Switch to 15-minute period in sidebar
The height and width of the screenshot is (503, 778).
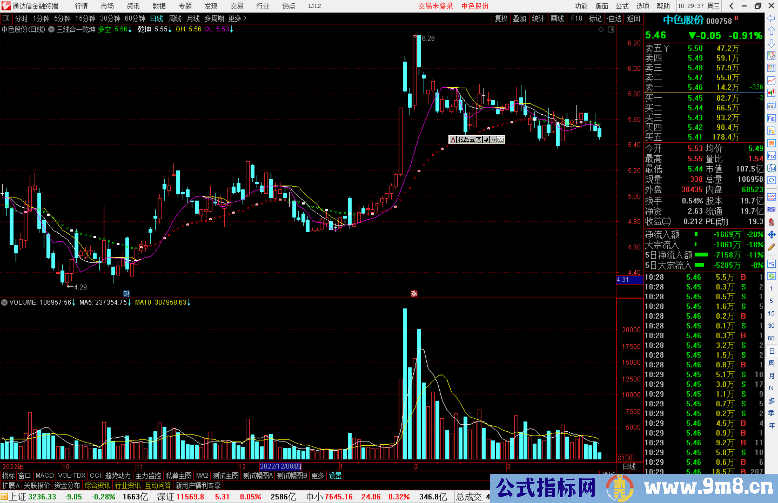(x=771, y=313)
